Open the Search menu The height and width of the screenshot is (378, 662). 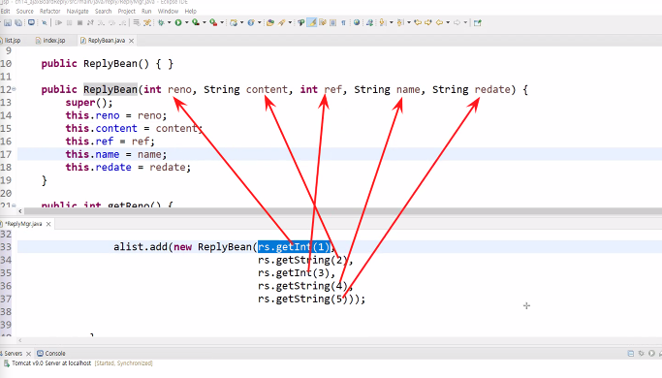[103, 12]
